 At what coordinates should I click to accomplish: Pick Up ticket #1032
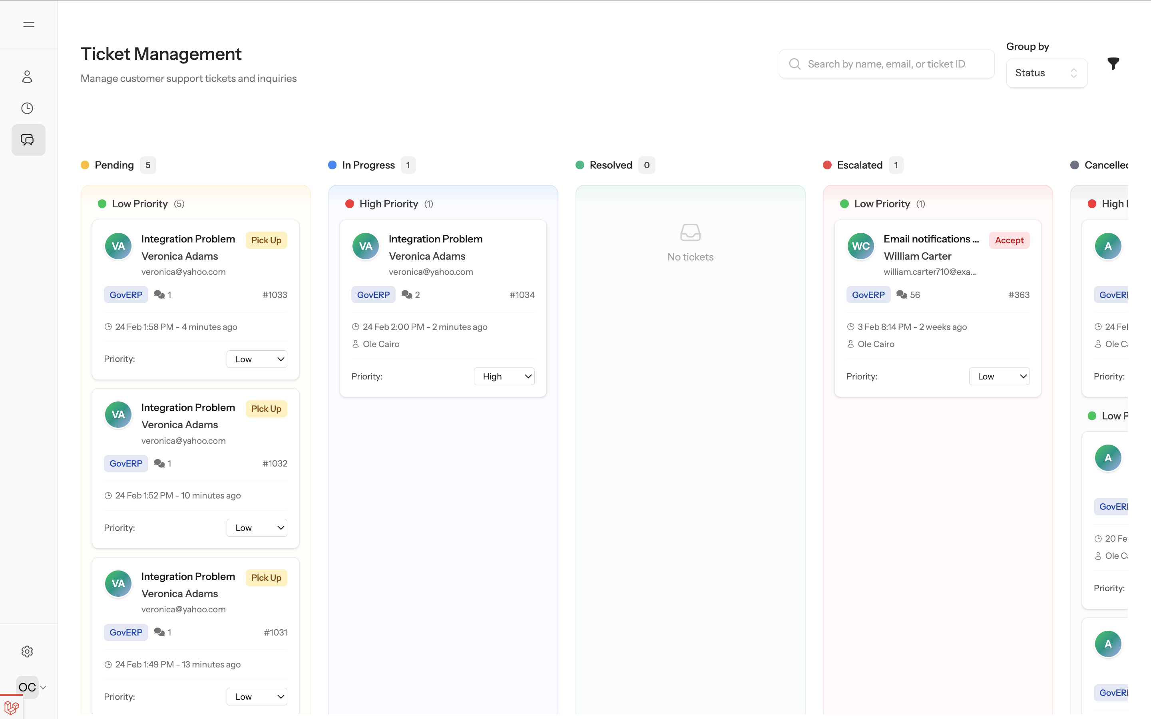(x=266, y=409)
